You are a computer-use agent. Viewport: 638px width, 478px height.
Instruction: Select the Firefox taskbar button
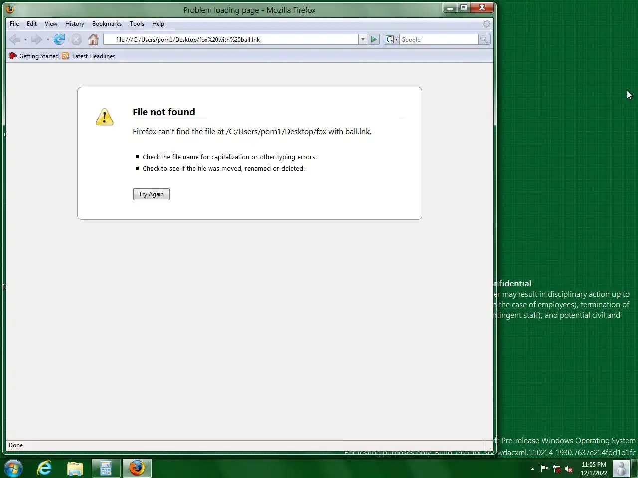pos(137,468)
